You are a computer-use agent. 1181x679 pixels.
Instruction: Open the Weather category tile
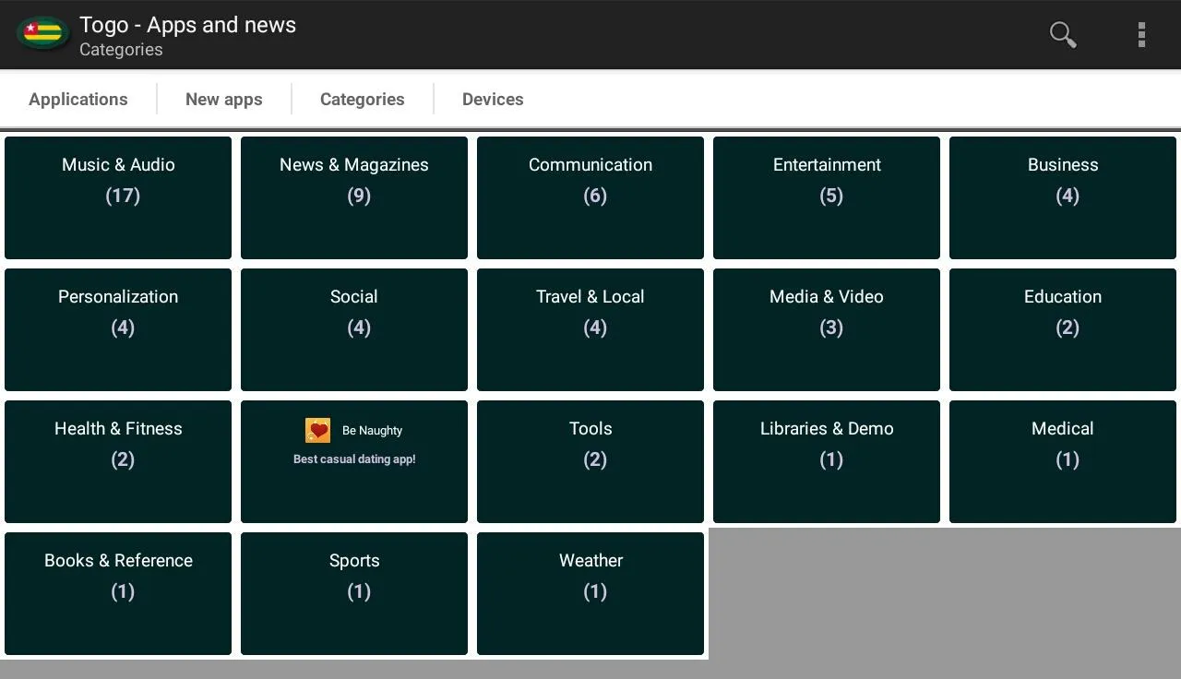[x=590, y=593]
